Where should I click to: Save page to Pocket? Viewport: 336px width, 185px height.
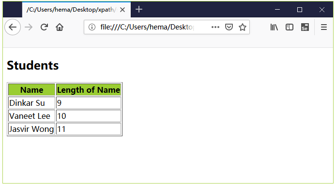(x=229, y=27)
